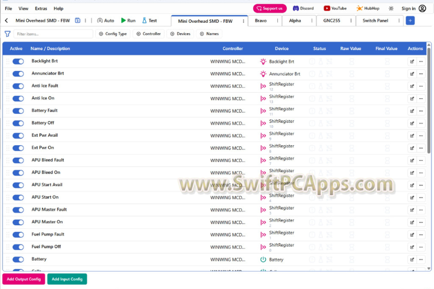
Task: Start MobiFlight with the Run button
Action: point(128,20)
